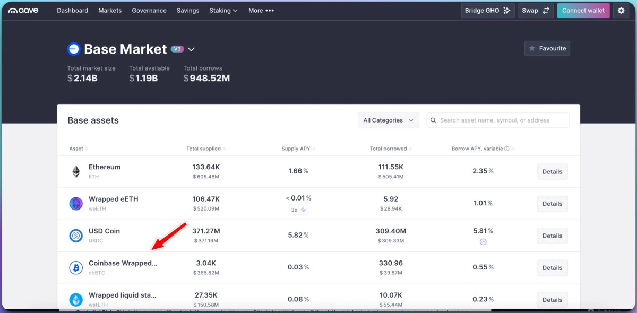This screenshot has height=313, width=637.
Task: Click the Aave logo in the top navbar
Action: pos(22,10)
